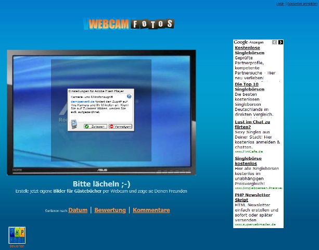This screenshot has height=250, width=319.
Task: Click the PHP Bewerten icon at bottom left
Action: pyautogui.click(x=16, y=235)
